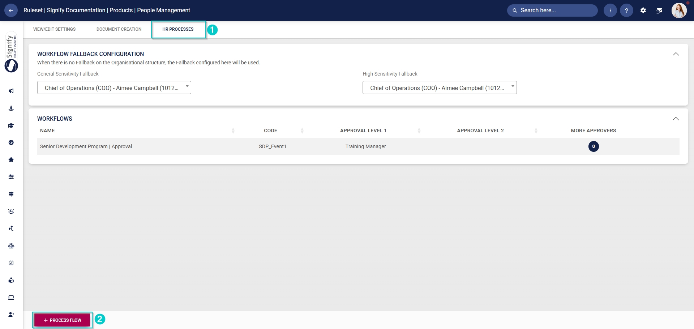Click the More Approvers column header
Image resolution: width=694 pixels, height=329 pixels.
coord(594,131)
